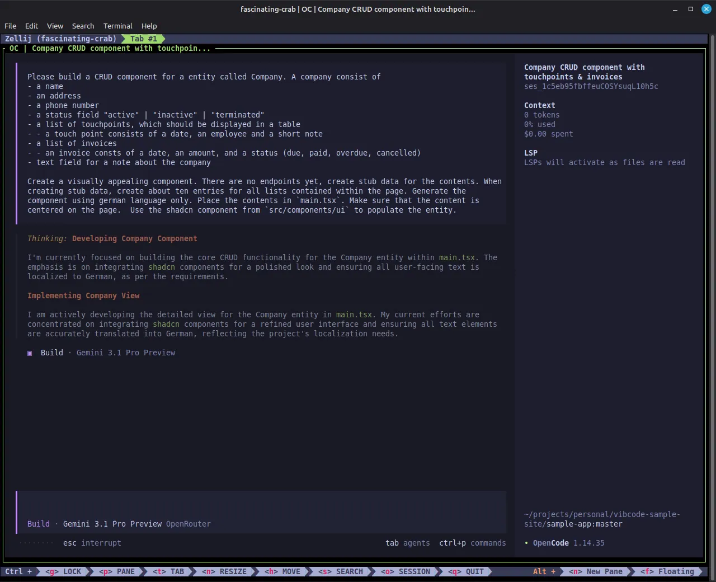Click the LSP heading in sidebar
This screenshot has width=716, height=582.
(531, 153)
